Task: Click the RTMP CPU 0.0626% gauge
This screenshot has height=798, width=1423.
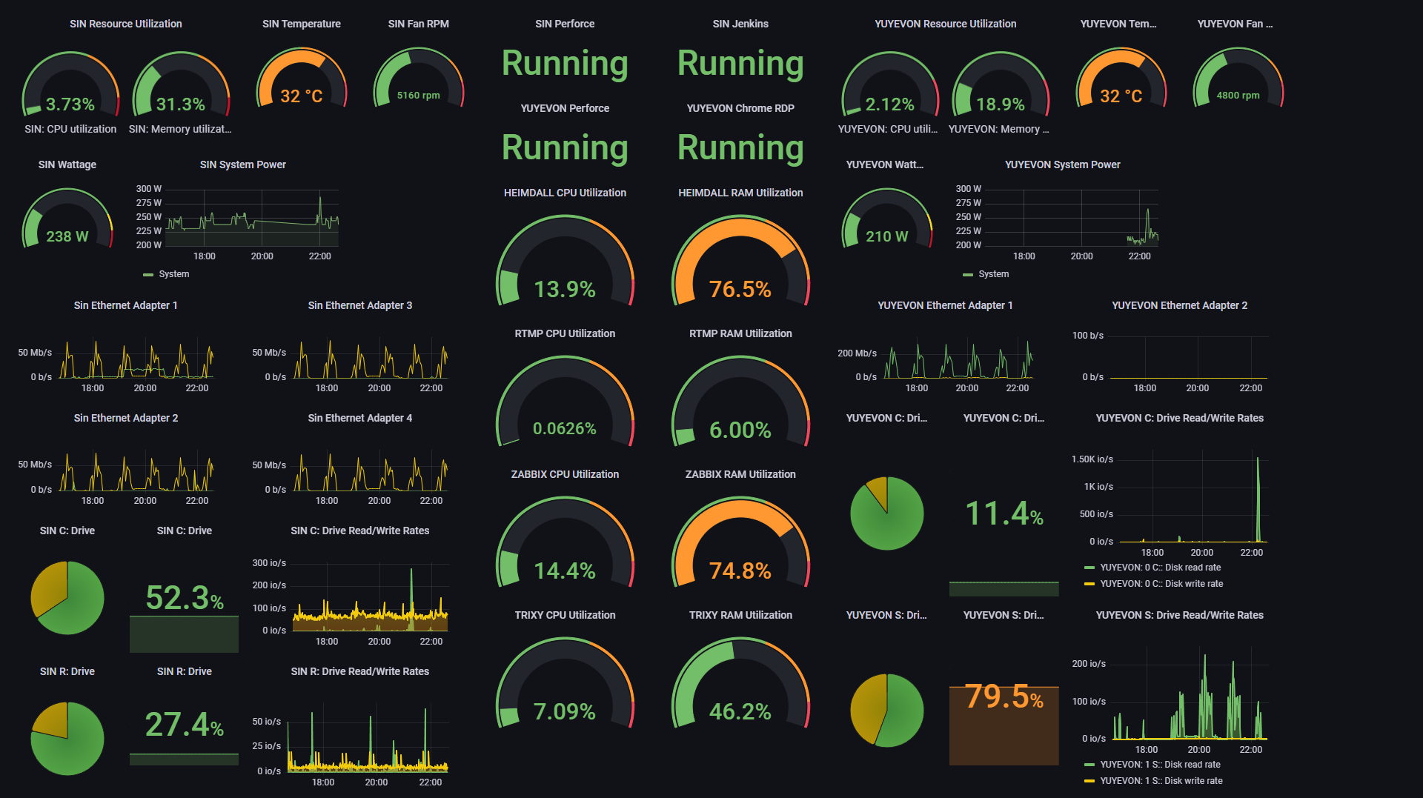Action: [x=565, y=402]
